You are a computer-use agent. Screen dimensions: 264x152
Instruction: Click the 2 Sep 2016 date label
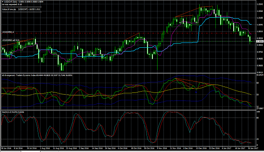pyautogui.click(x=84, y=148)
